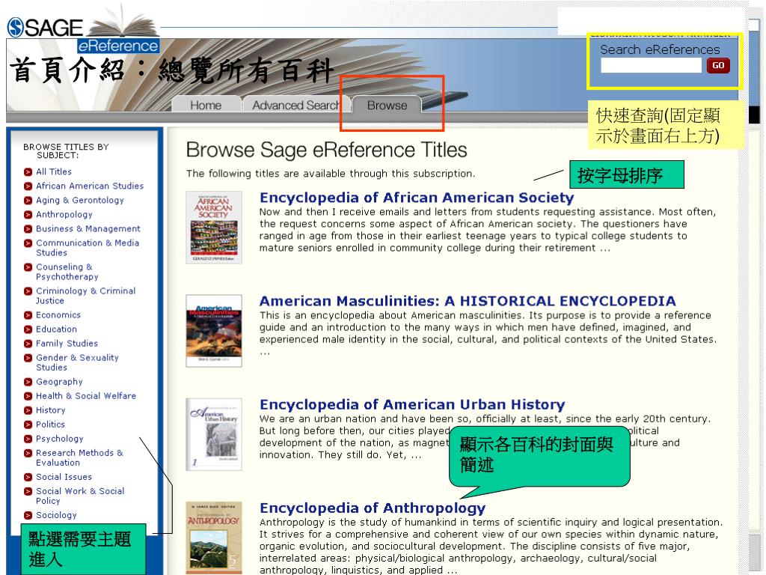The height and width of the screenshot is (575, 766).
Task: Open Communication & Media Studies subject
Action: 88,247
